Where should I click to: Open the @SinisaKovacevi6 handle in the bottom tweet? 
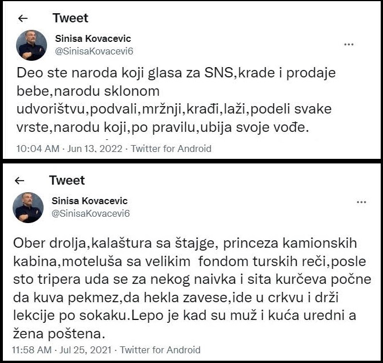[x=91, y=213]
